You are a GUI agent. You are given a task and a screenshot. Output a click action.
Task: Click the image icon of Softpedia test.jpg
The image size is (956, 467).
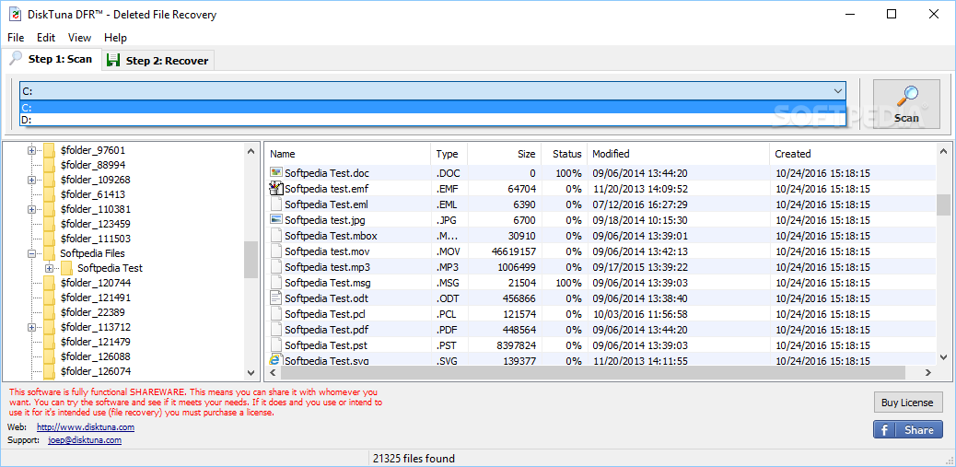276,219
